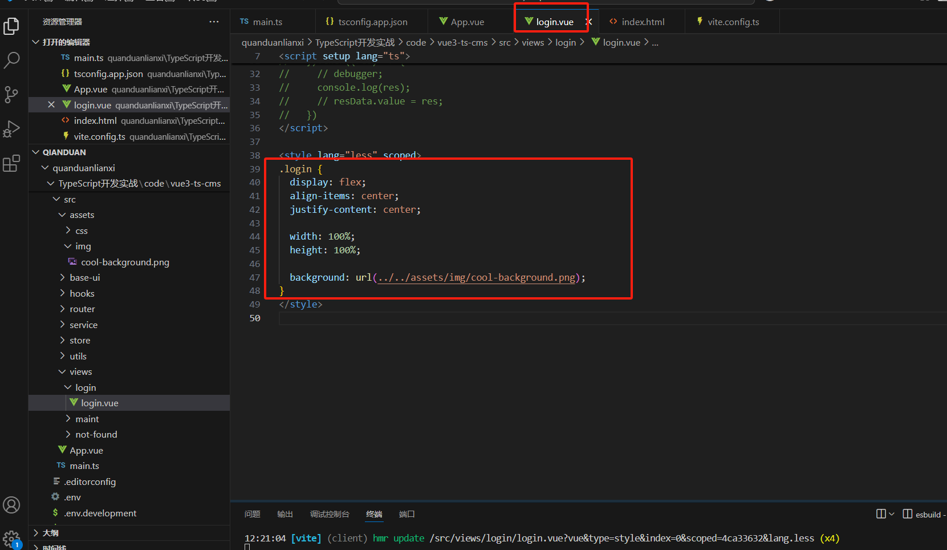Open the Extensions view
This screenshot has width=947, height=550.
tap(11, 163)
